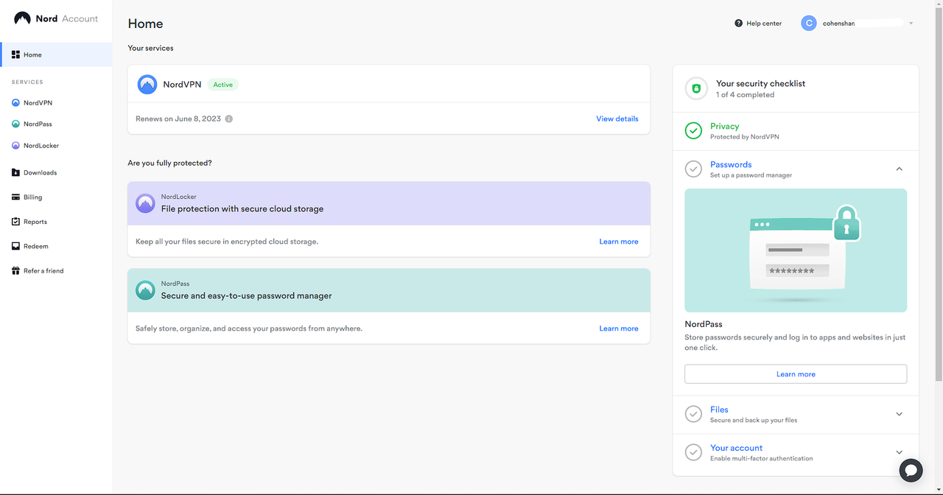Click the NordLocker logo in protection card
This screenshot has width=943, height=495.
[145, 203]
